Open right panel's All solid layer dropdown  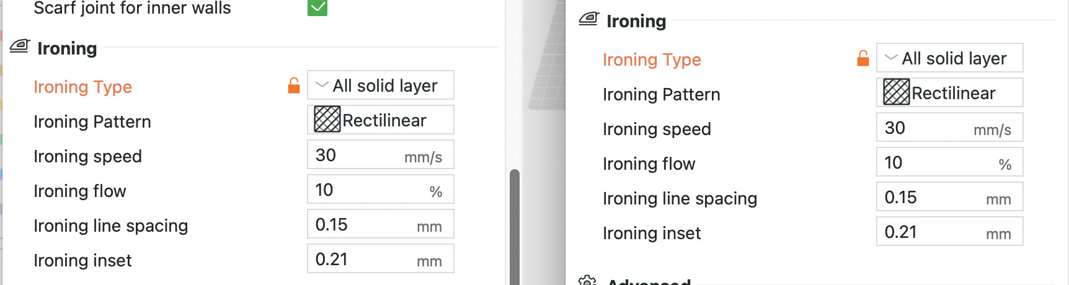pyautogui.click(x=950, y=58)
